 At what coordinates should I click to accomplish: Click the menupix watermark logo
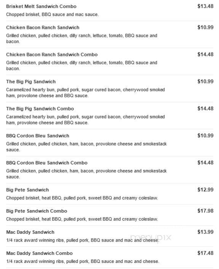[x=151, y=237]
